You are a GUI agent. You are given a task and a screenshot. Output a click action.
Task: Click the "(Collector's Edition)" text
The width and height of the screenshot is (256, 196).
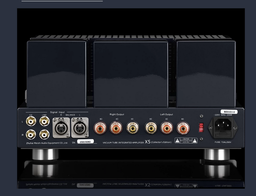[x=161, y=142]
